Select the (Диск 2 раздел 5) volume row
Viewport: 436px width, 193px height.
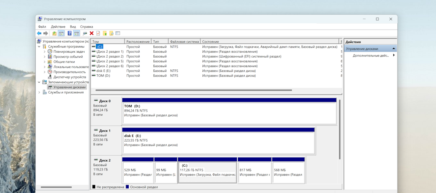216,61
